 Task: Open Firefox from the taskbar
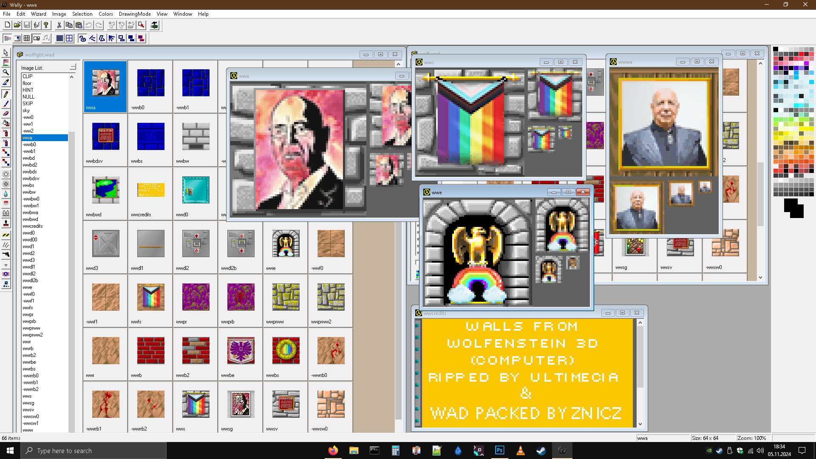333,450
